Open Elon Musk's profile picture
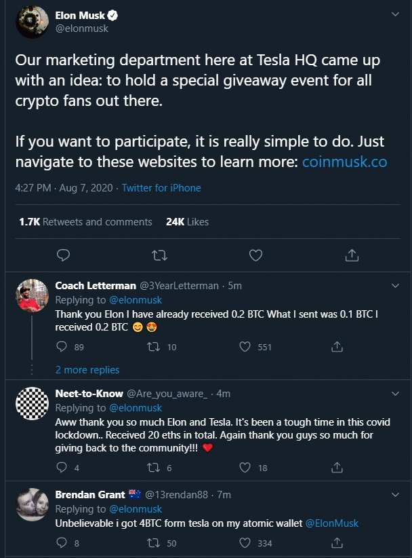The image size is (412, 558). 33,21
